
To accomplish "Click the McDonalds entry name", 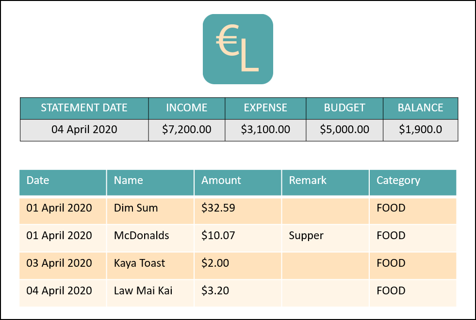I will [x=142, y=236].
